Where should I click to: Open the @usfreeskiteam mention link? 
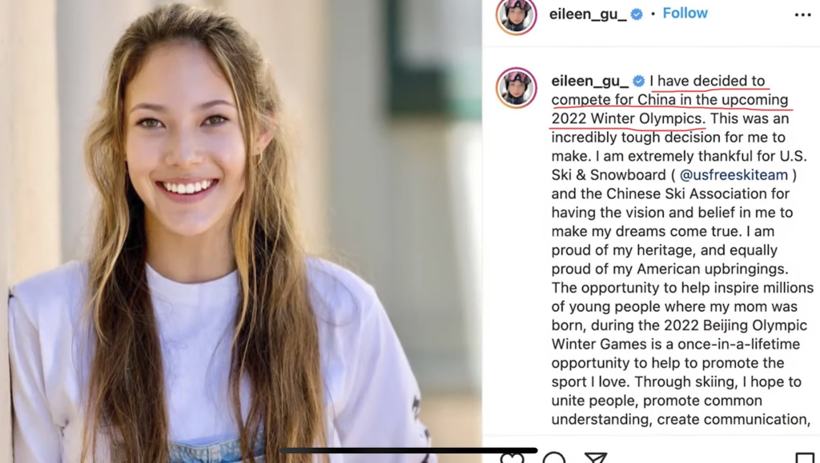pyautogui.click(x=734, y=175)
